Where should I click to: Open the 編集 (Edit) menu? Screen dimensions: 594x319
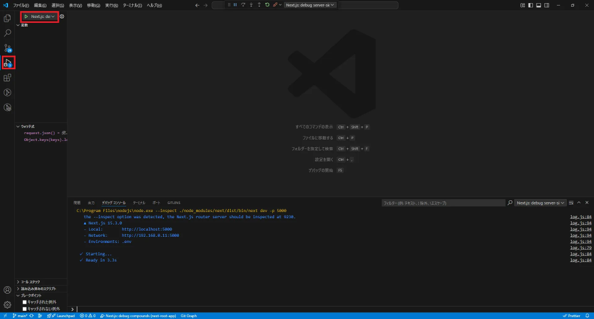click(x=40, y=6)
